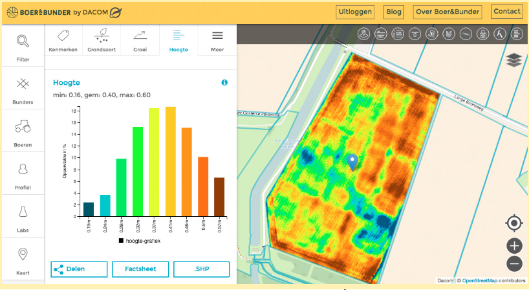Click the Boer&Bunder logo

[x=64, y=12]
